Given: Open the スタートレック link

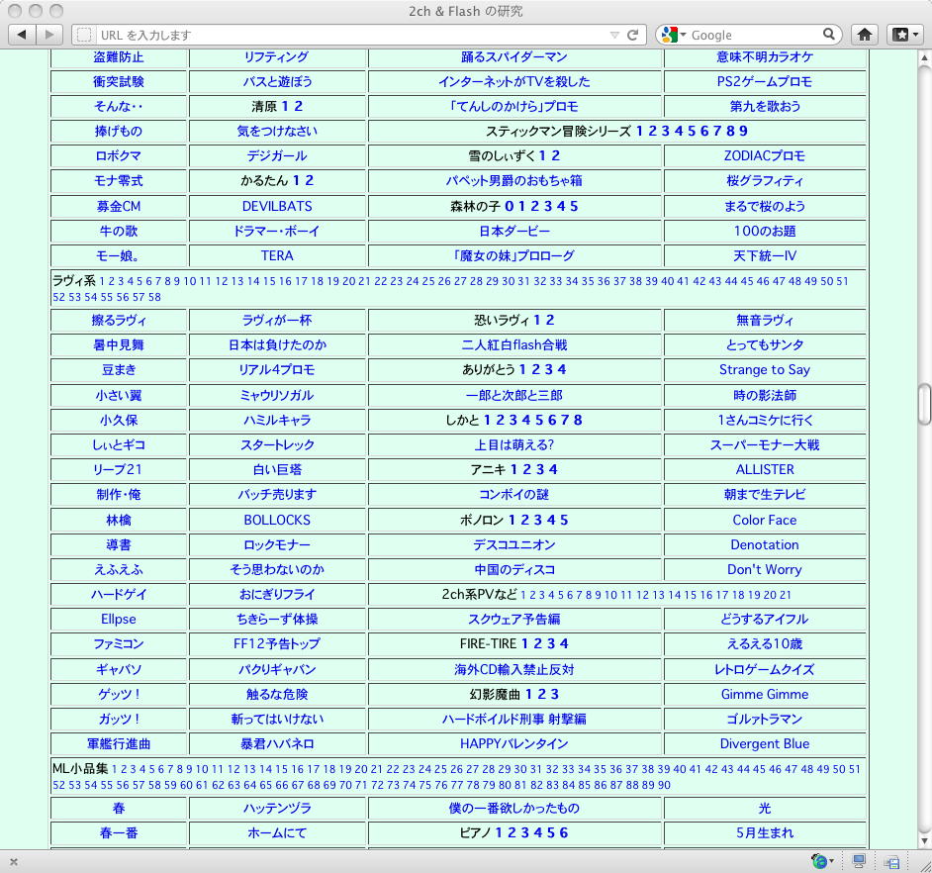Looking at the screenshot, I should (277, 444).
